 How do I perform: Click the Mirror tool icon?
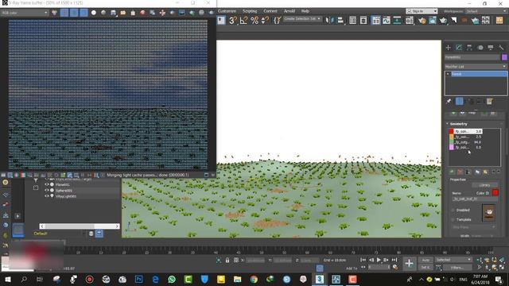click(329, 21)
